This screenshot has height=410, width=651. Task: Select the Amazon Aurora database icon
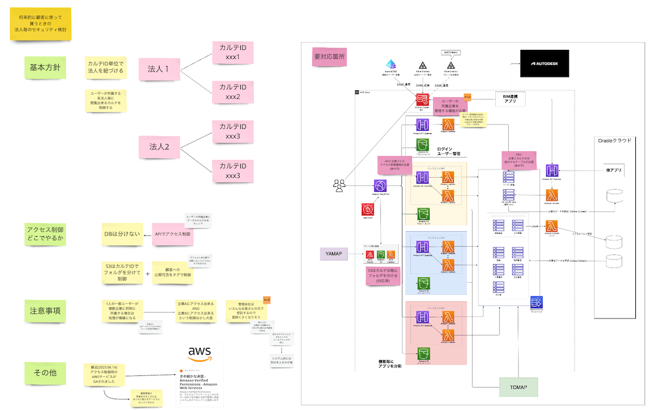(537, 303)
